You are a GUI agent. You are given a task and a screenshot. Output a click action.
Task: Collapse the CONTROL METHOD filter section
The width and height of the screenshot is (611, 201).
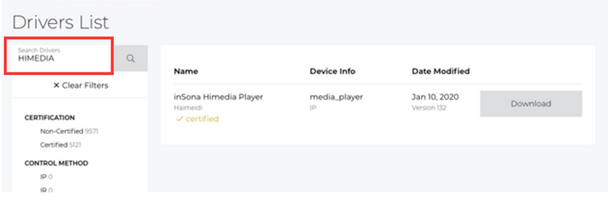(56, 163)
